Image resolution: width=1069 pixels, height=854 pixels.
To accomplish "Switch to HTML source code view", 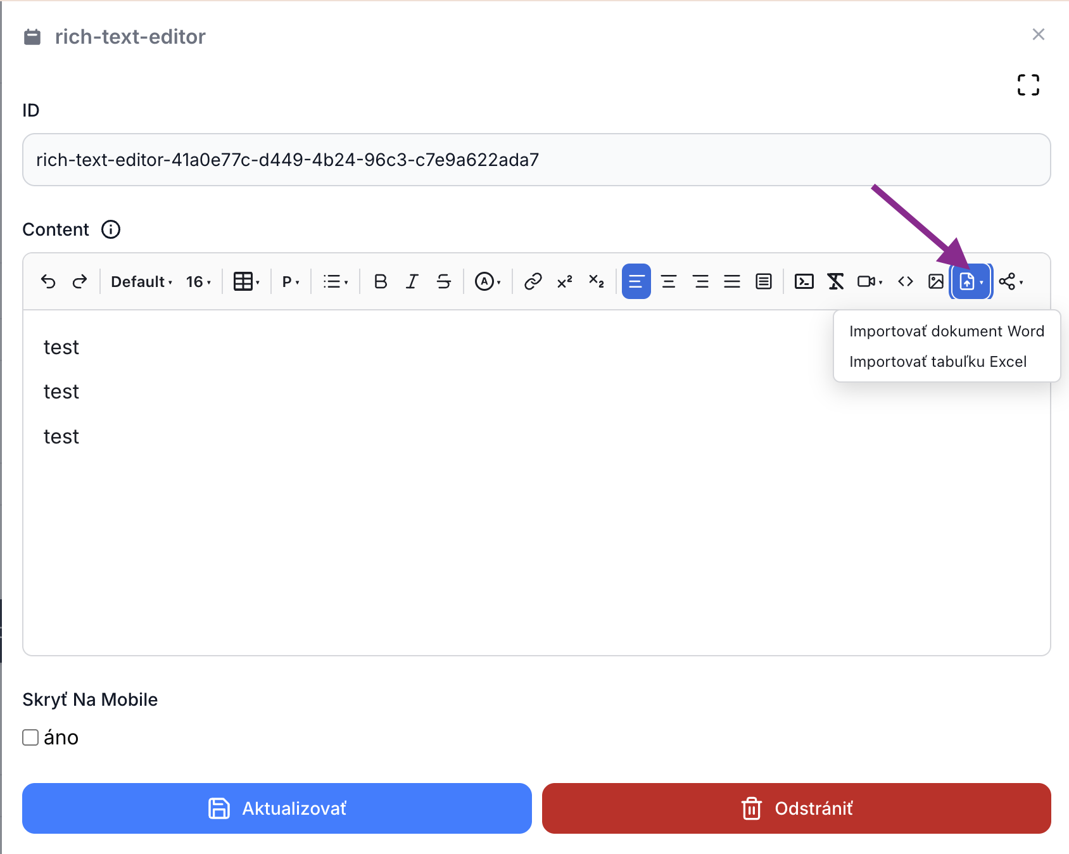I will click(906, 281).
